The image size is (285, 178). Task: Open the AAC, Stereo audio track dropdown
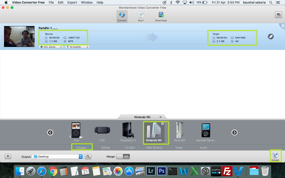[x=51, y=47]
